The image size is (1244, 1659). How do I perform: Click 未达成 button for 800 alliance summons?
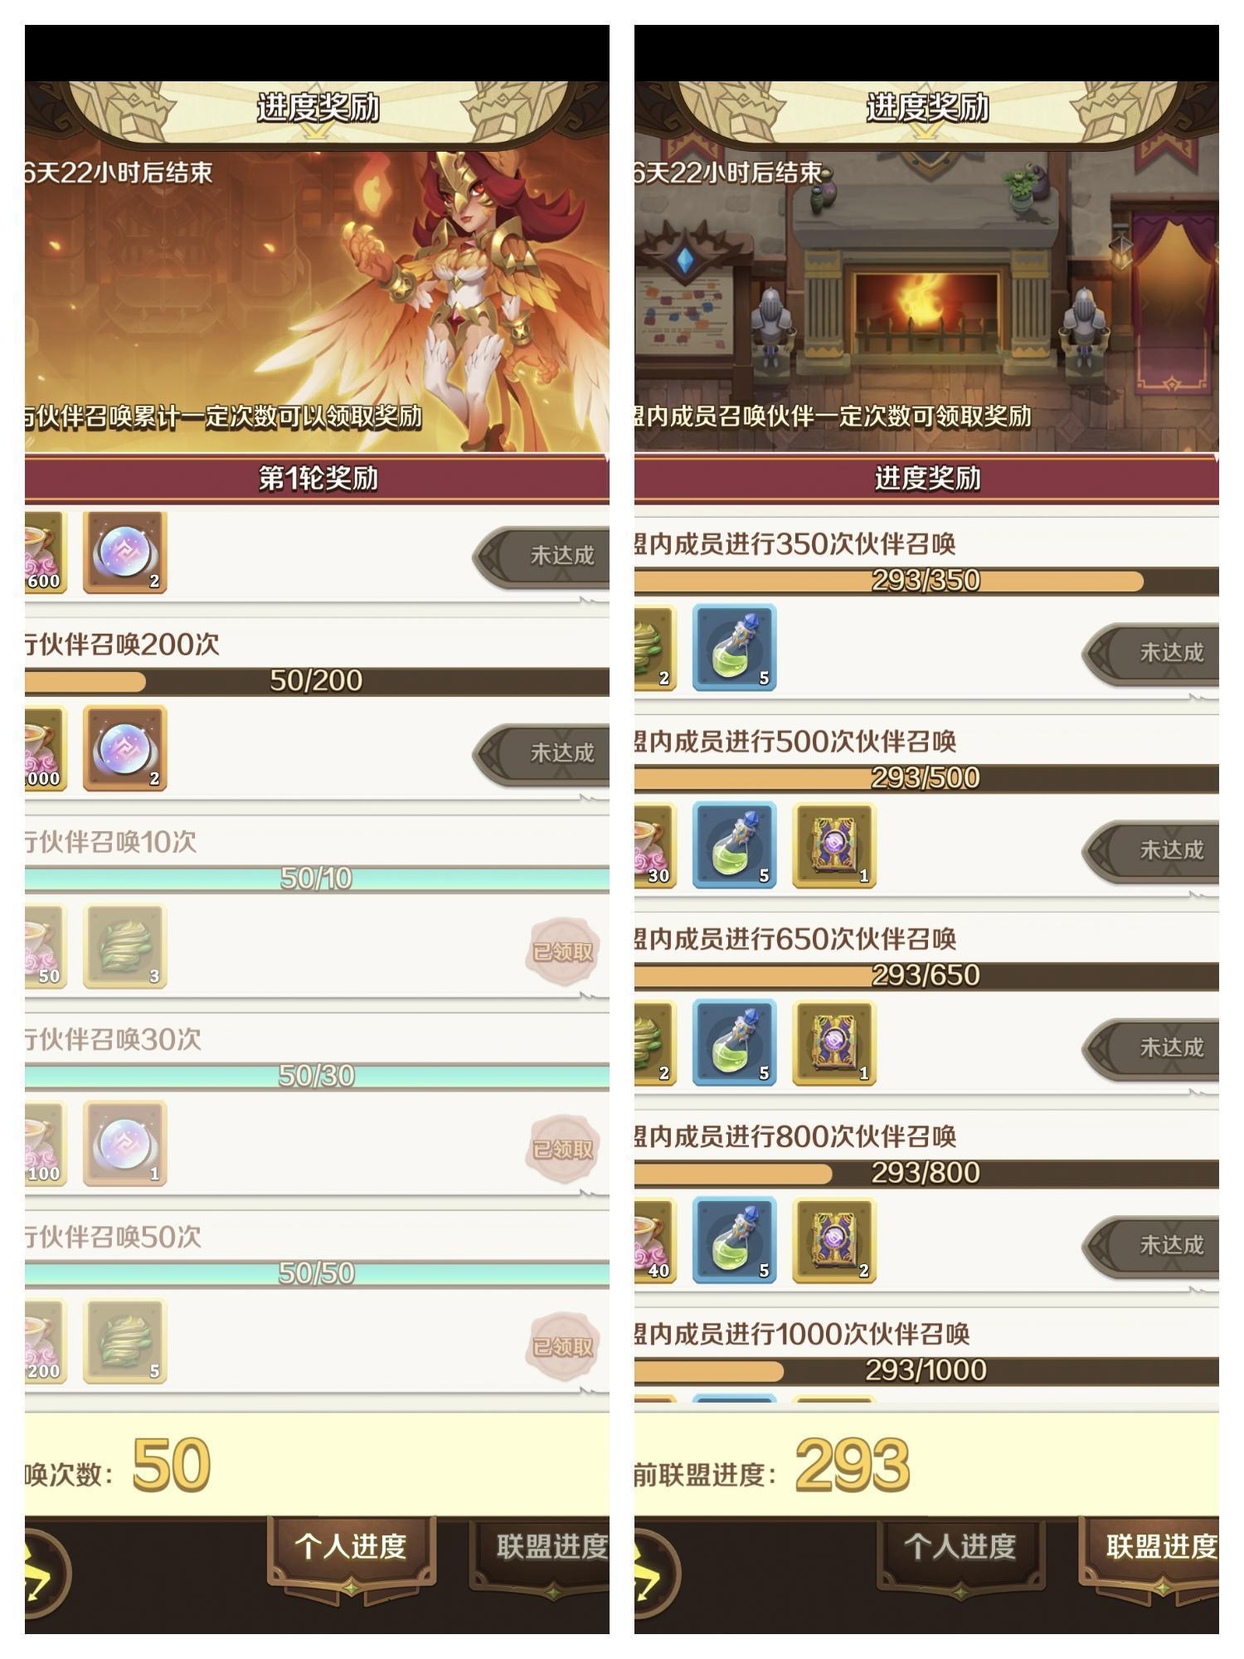click(1151, 1245)
